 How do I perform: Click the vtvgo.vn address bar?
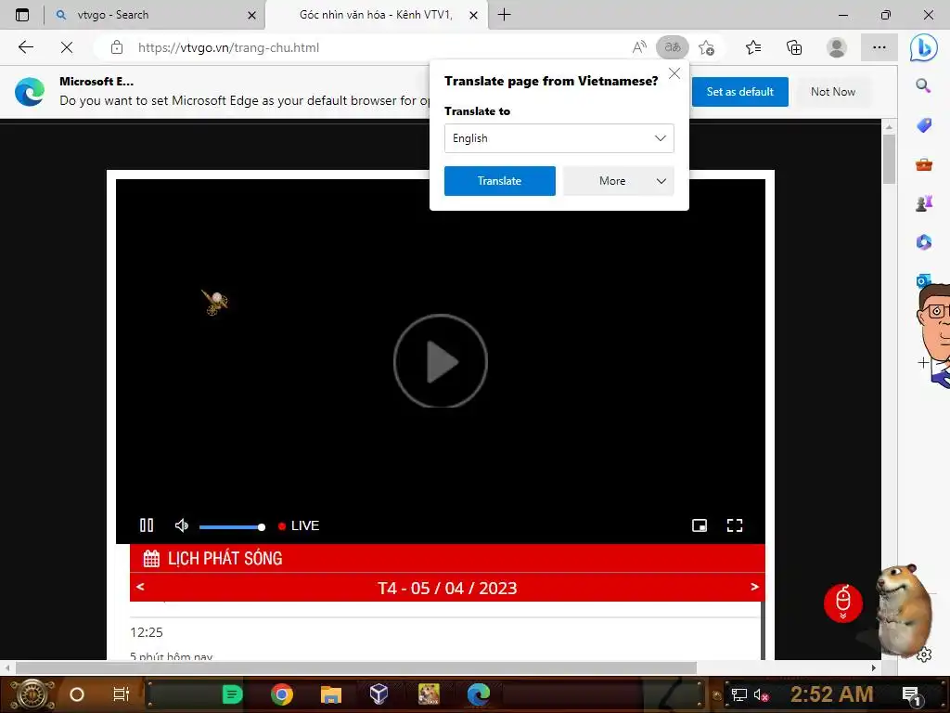coord(376,47)
